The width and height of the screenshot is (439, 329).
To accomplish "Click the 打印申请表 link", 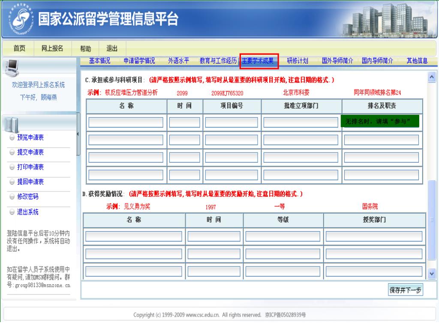I will (30, 167).
